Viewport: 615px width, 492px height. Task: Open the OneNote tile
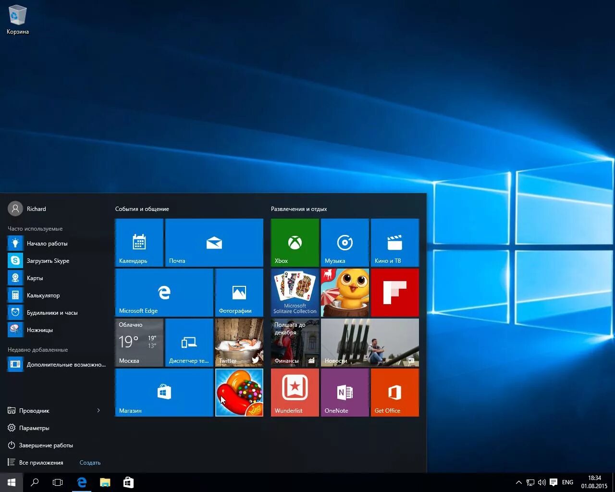(x=345, y=393)
